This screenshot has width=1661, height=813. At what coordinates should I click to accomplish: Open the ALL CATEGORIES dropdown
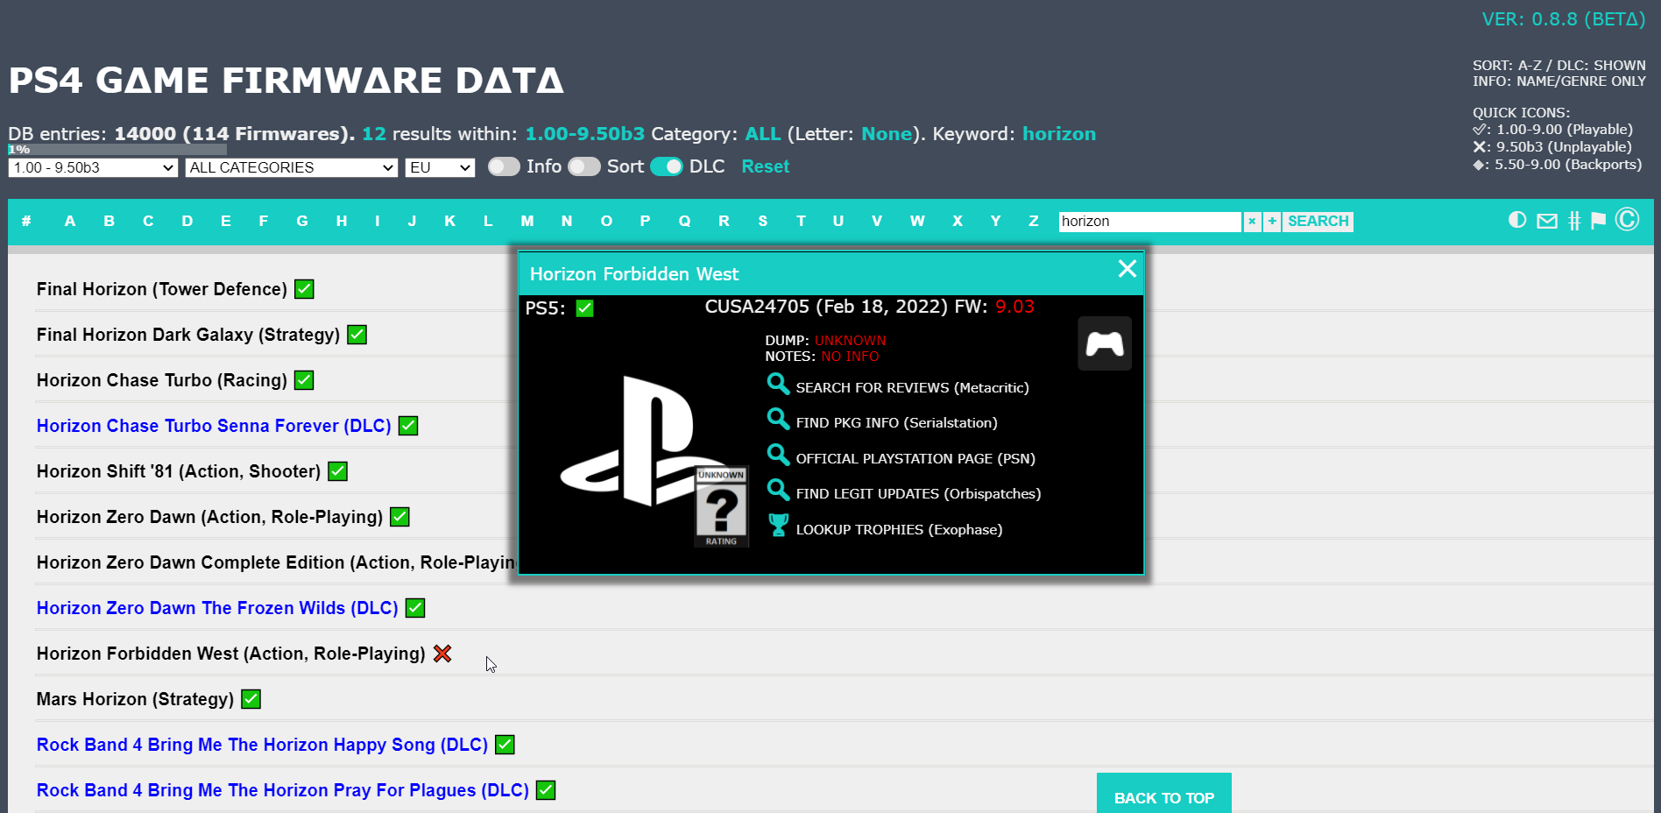point(292,167)
